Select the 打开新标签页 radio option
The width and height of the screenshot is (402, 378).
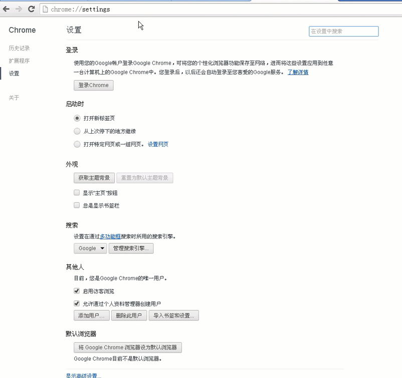point(77,118)
